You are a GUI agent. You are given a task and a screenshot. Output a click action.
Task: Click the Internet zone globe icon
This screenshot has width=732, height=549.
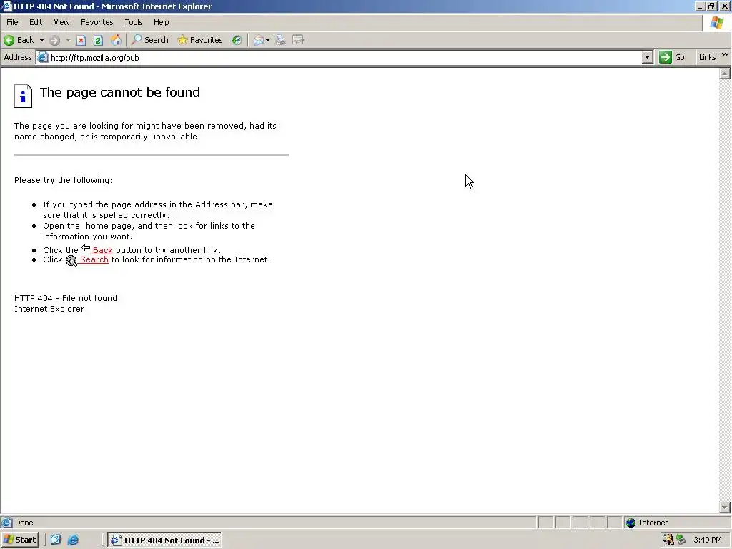click(x=630, y=523)
